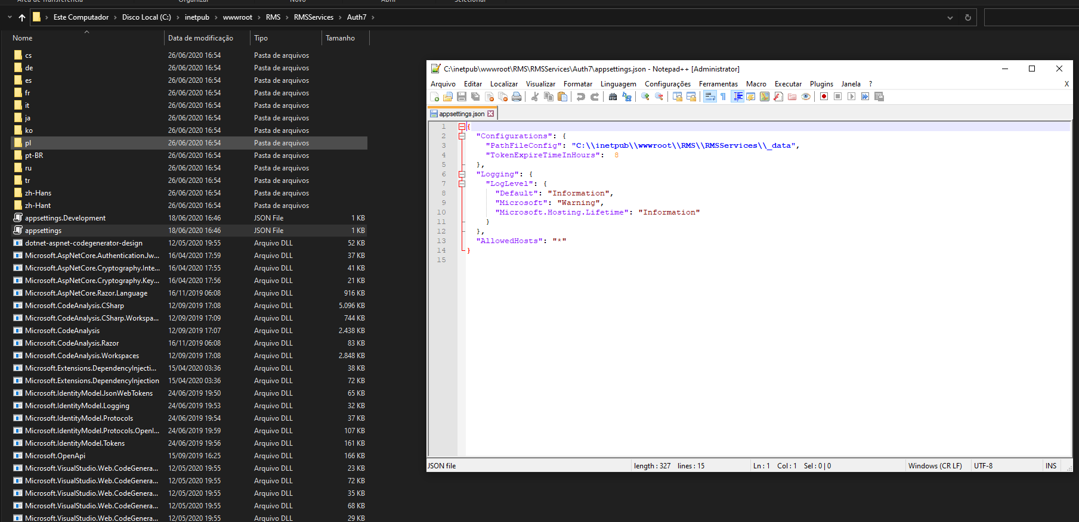This screenshot has height=522, width=1079.
Task: Toggle word wrap in the toolbar
Action: 710,97
